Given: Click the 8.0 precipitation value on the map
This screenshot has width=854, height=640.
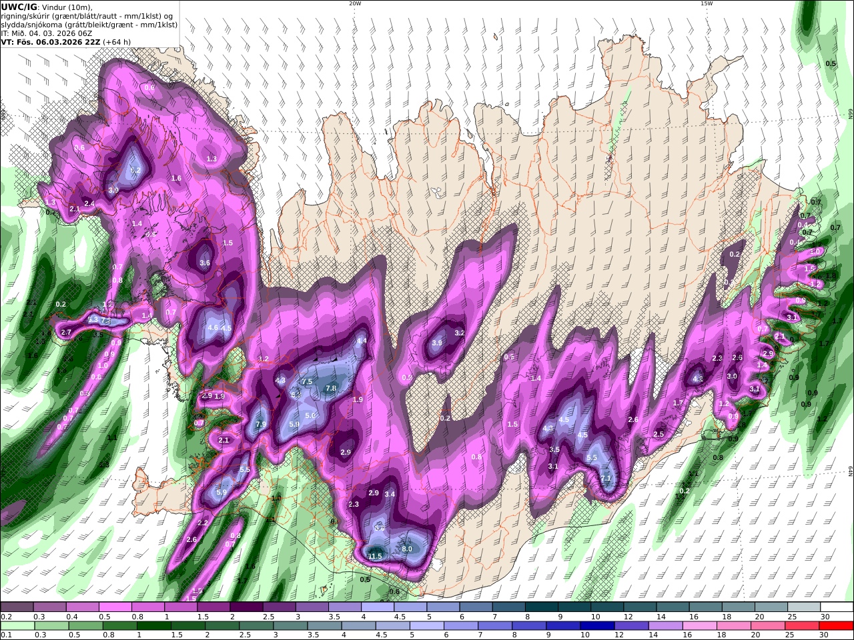Looking at the screenshot, I should (407, 549).
